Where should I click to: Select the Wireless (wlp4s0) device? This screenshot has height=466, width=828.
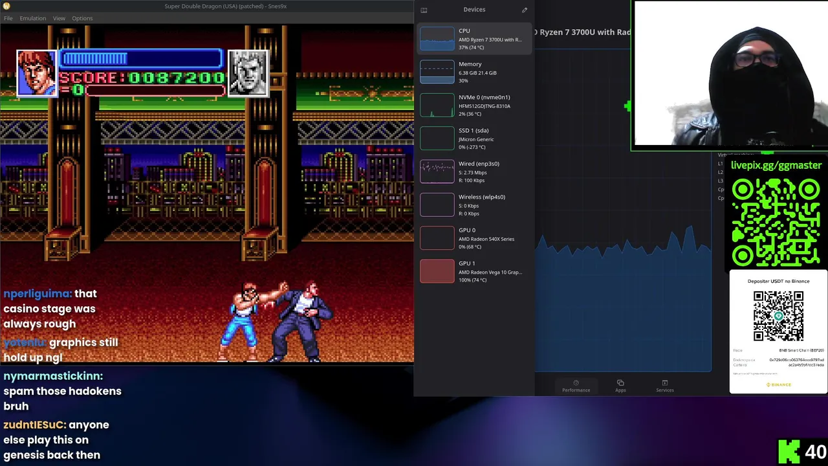point(474,205)
